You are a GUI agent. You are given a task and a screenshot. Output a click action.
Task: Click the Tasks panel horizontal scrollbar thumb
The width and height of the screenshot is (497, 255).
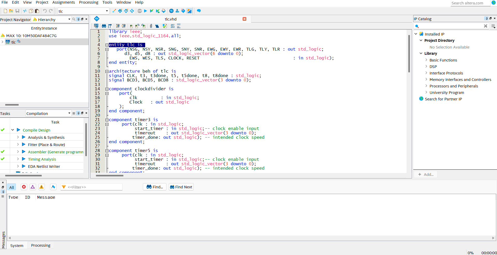[23, 176]
